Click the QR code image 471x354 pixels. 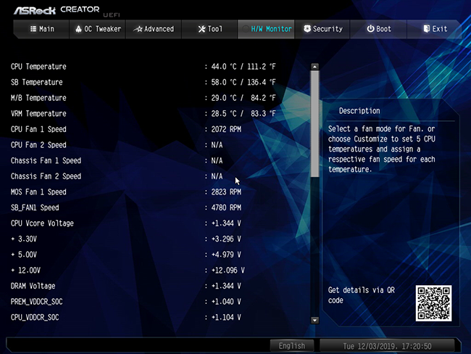pyautogui.click(x=433, y=303)
